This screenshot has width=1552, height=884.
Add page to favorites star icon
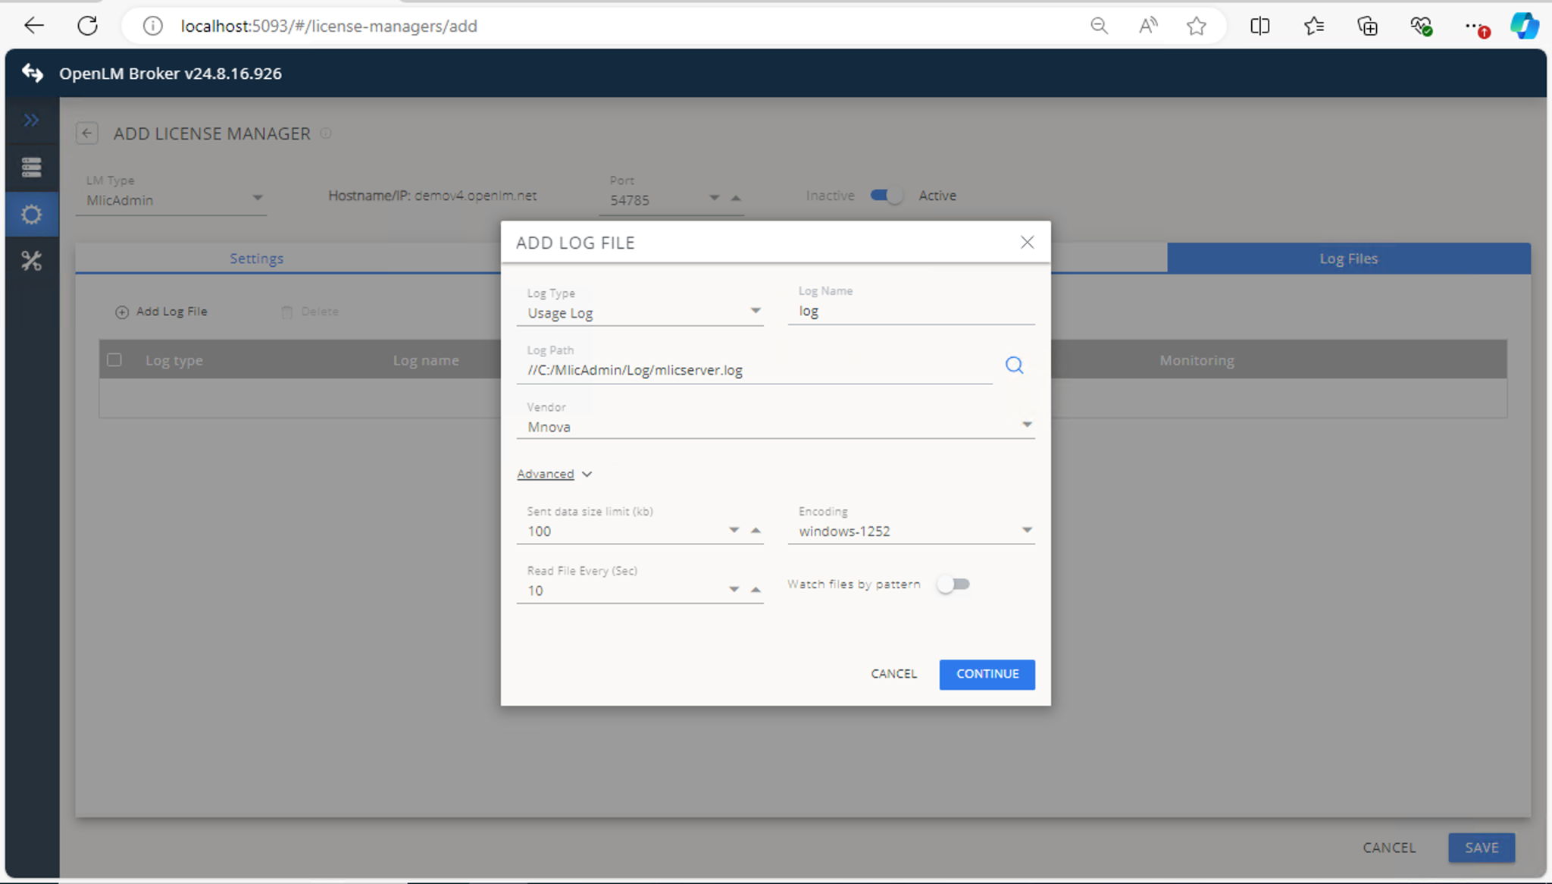(x=1196, y=26)
